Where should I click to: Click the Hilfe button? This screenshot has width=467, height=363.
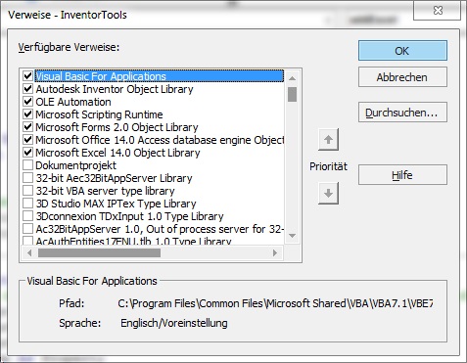pyautogui.click(x=402, y=175)
